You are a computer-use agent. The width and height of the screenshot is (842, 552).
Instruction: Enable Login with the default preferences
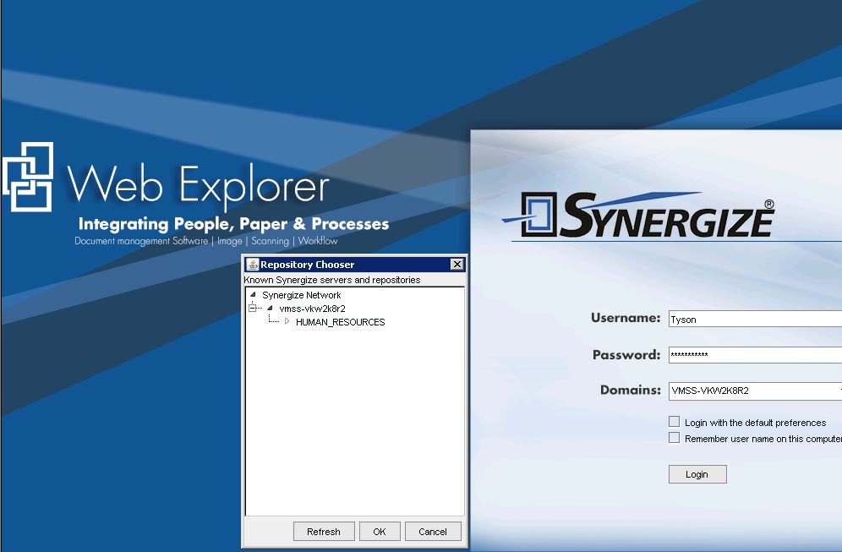tap(675, 422)
